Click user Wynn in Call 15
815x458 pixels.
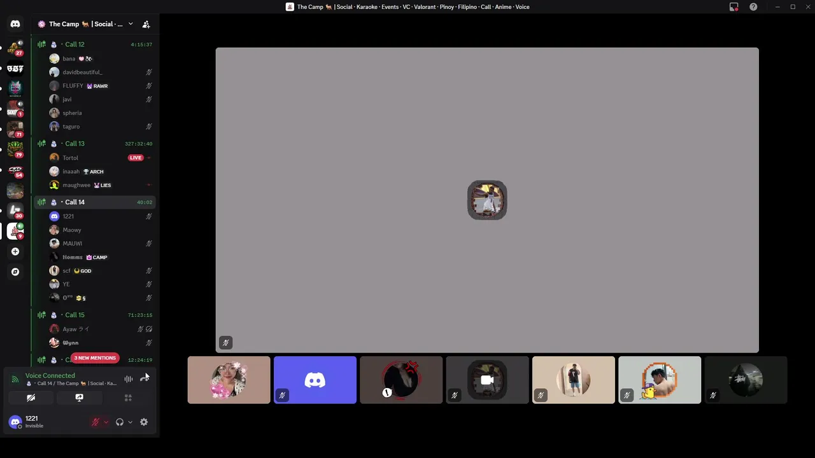point(70,343)
